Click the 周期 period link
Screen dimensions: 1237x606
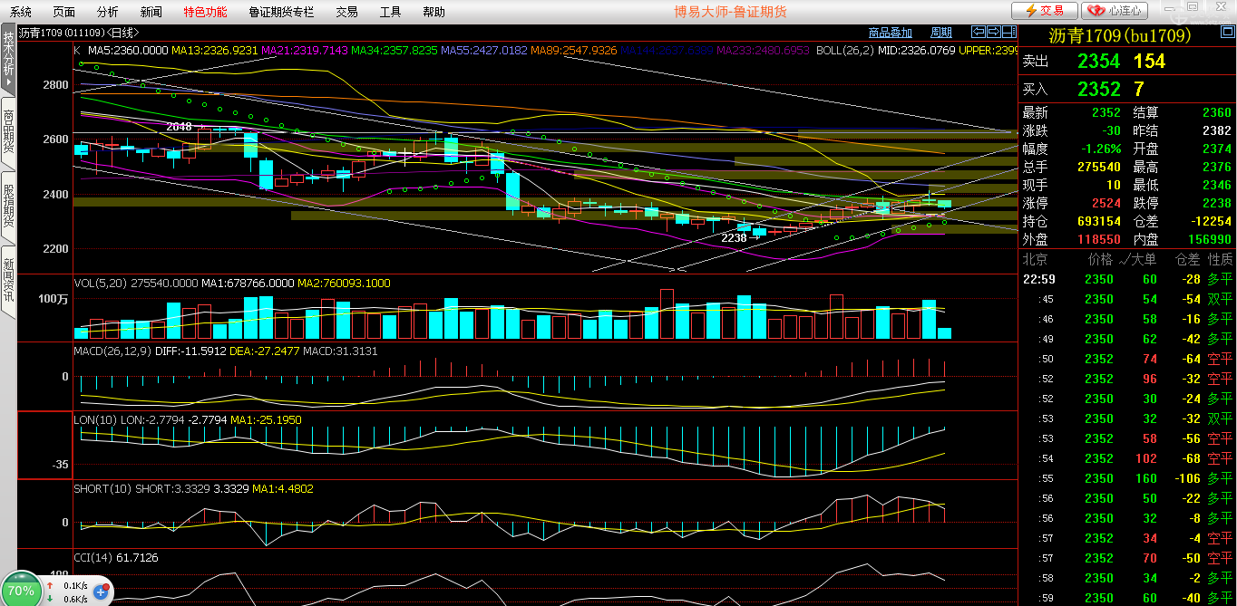coord(941,33)
